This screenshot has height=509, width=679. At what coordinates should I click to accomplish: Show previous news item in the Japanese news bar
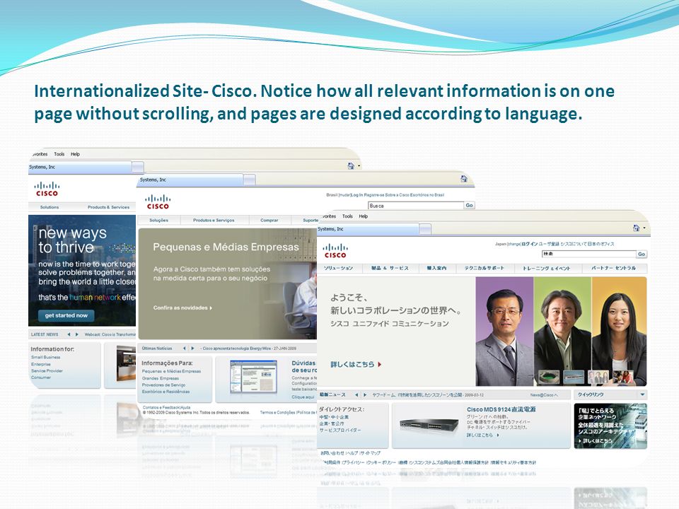356,394
